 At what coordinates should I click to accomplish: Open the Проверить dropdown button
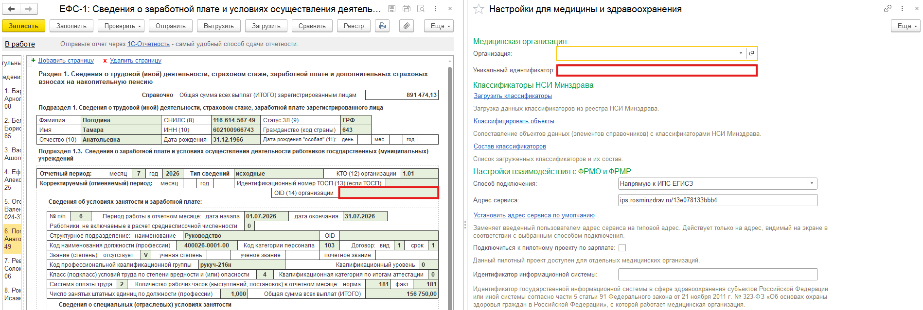click(x=121, y=26)
